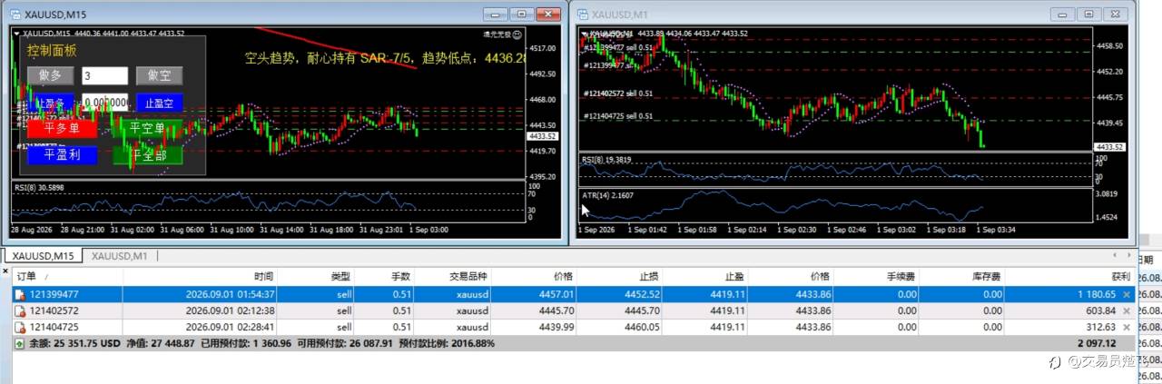
Task: Sort orders by 时间 column header
Action: 201,276
